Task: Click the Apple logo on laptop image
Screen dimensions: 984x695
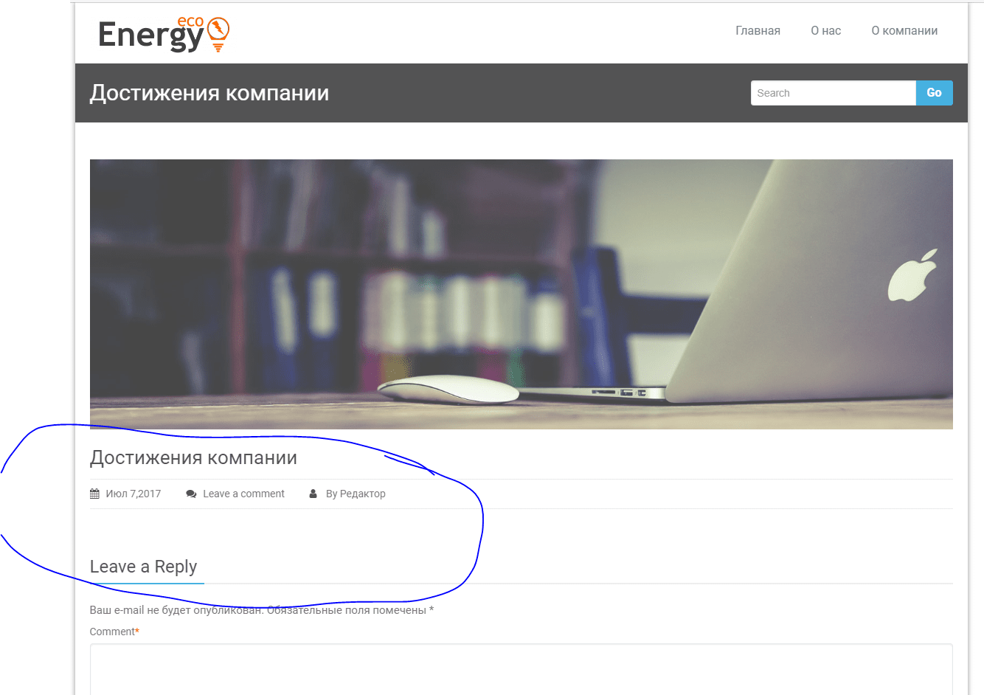Action: click(912, 275)
